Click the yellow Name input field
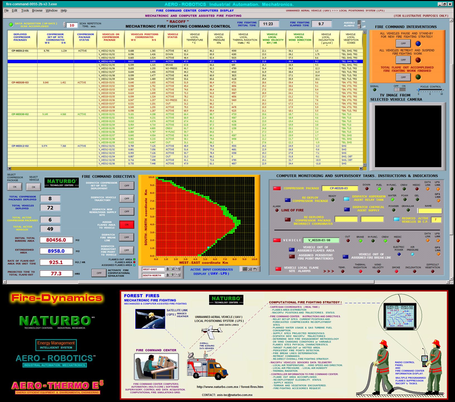Viewport: 455px width, 402px height. (x=430, y=211)
